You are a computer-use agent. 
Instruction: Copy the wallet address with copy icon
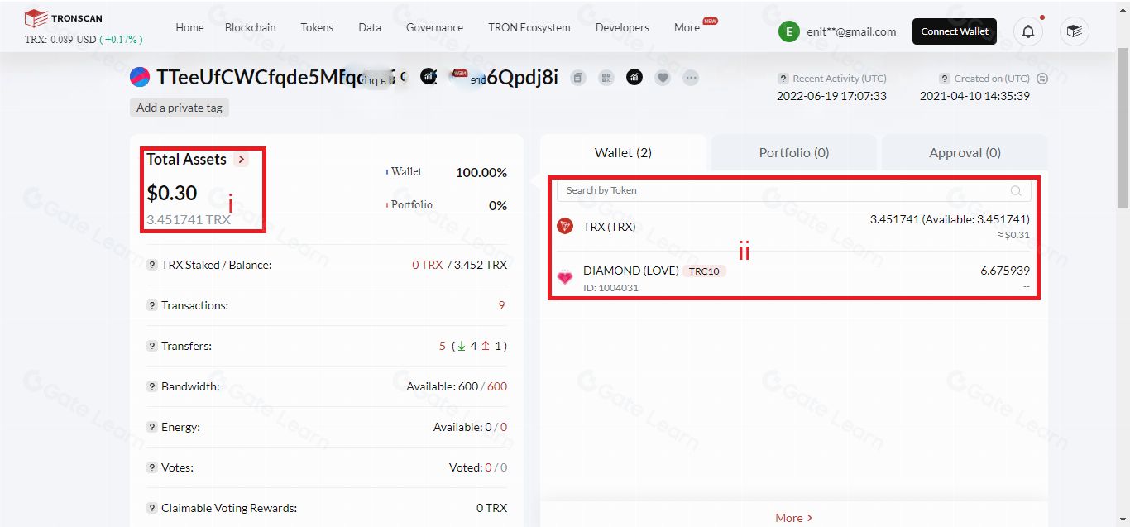point(579,78)
